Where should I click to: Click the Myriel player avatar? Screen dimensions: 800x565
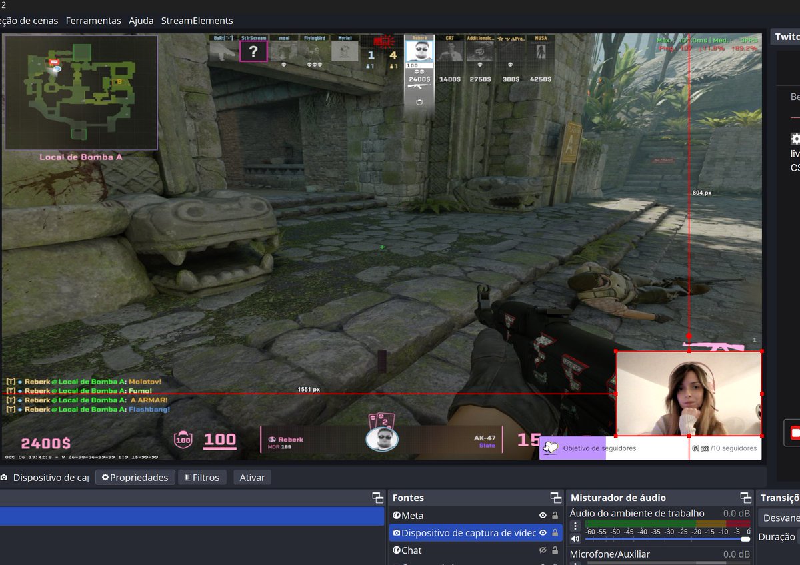tap(345, 51)
